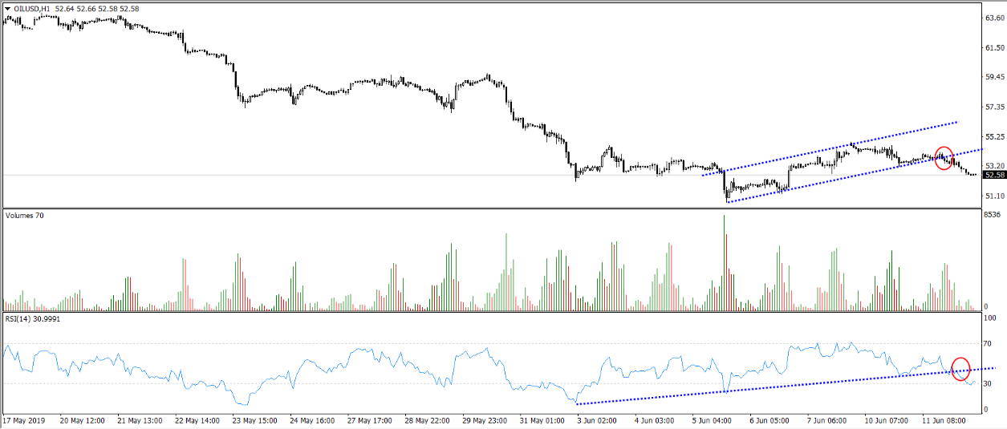Click the 3 Jun 02:00 time label
The image size is (1007, 429).
[596, 419]
